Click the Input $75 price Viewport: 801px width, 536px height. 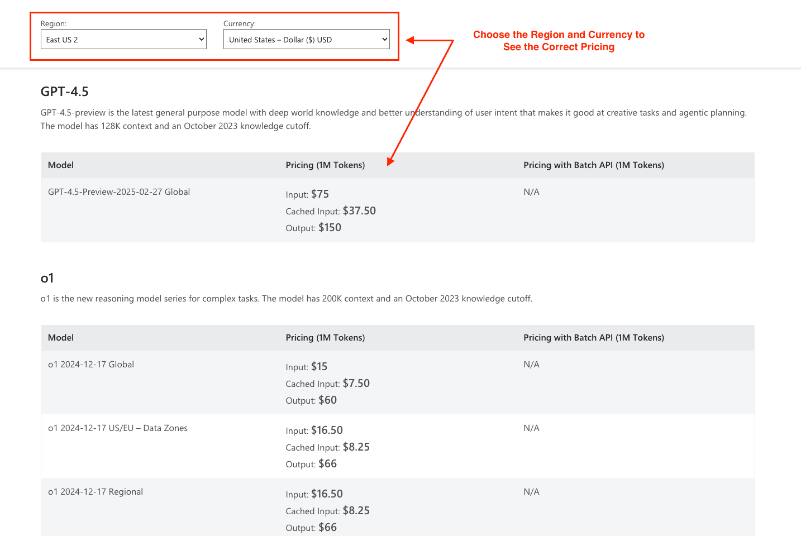tap(307, 194)
